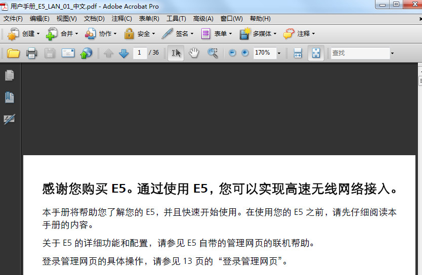This screenshot has width=422, height=275.
Task: Expand the 注释 toolbar dropdown arrow
Action: pos(313,34)
